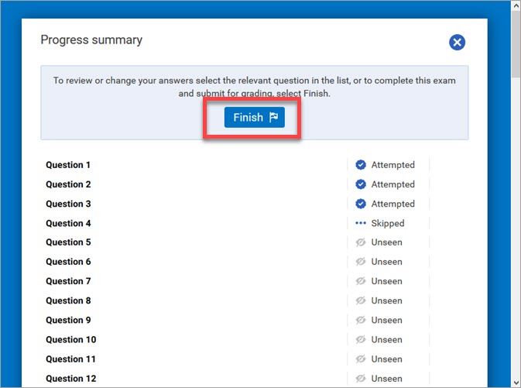
Task: Select Question 2 in progress list
Action: pos(68,184)
